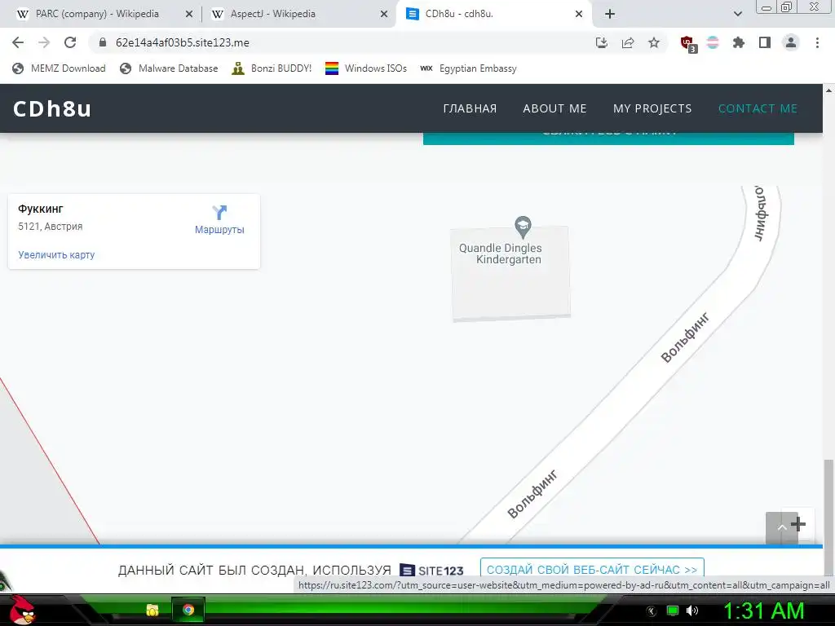The image size is (835, 626).
Task: Click the Quandle Dingles Kindergarten map pin
Action: (x=523, y=227)
